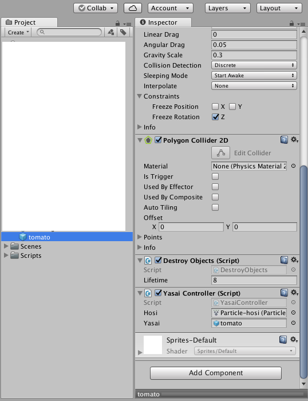This screenshot has height=401, width=308.
Task: Open Destroy Objects script gear settings menu
Action: 294,260
